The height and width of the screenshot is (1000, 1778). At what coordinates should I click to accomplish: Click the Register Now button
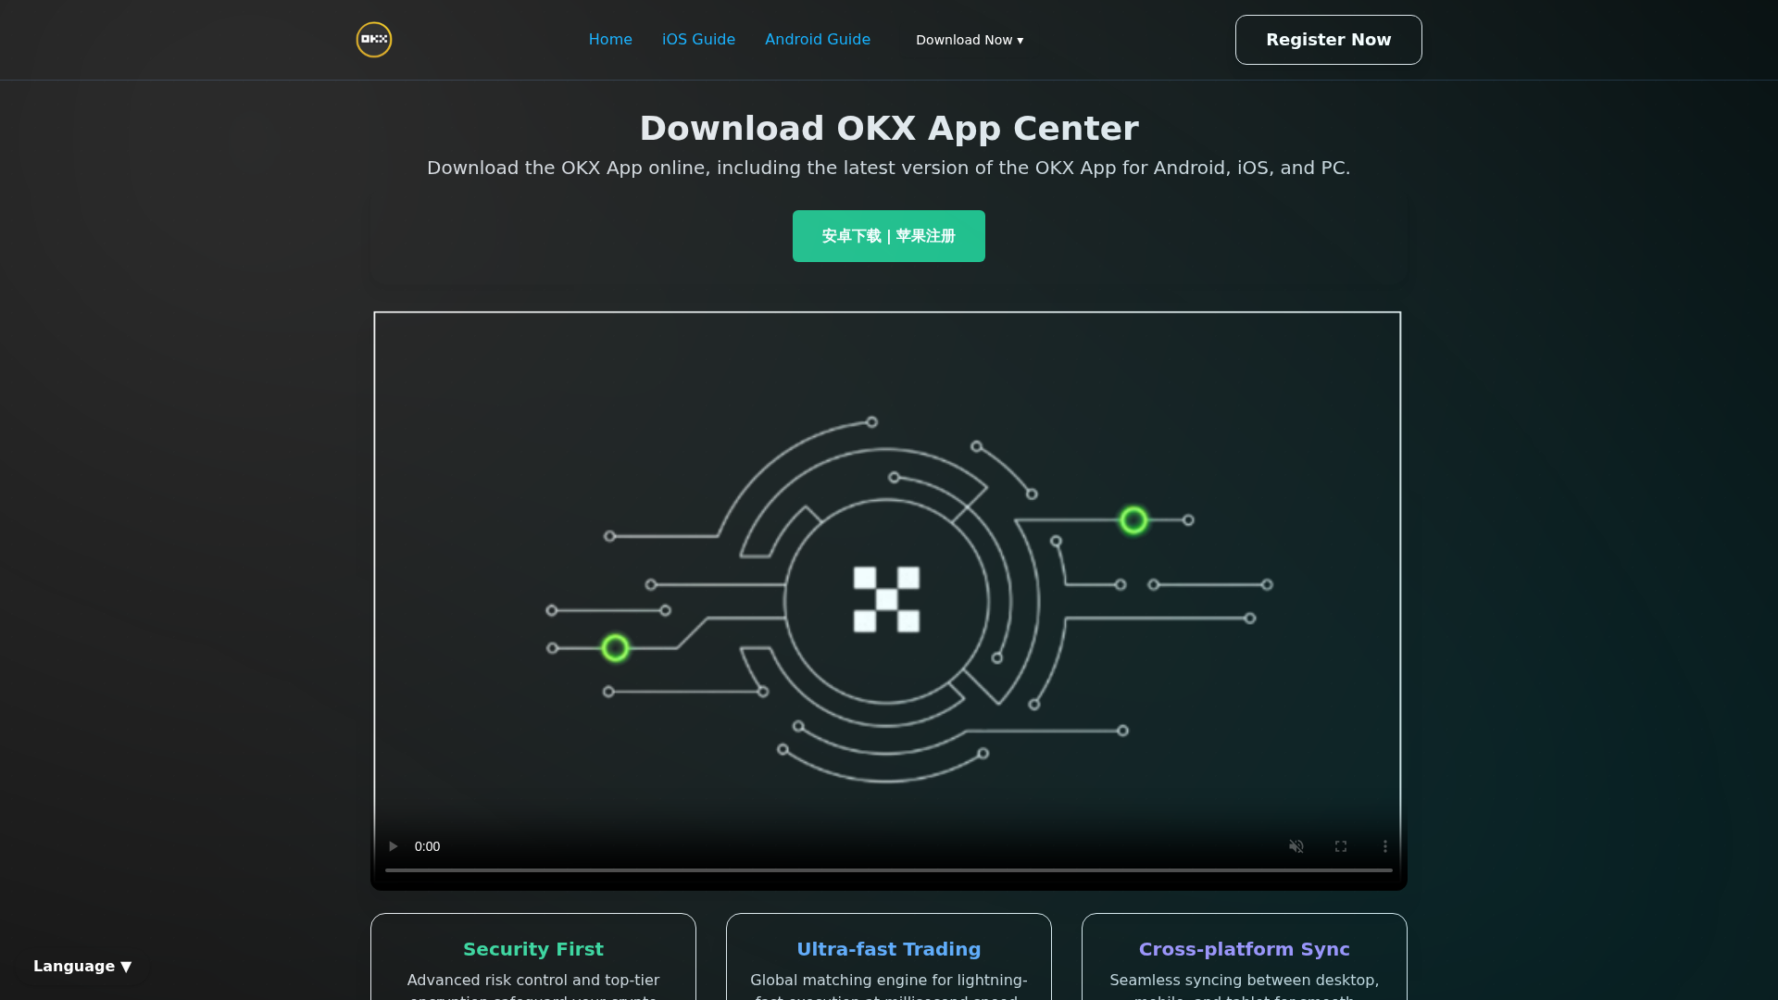click(x=1329, y=40)
